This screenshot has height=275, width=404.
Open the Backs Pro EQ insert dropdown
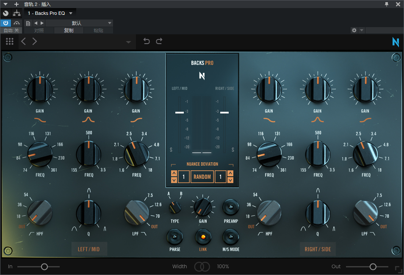pos(50,13)
